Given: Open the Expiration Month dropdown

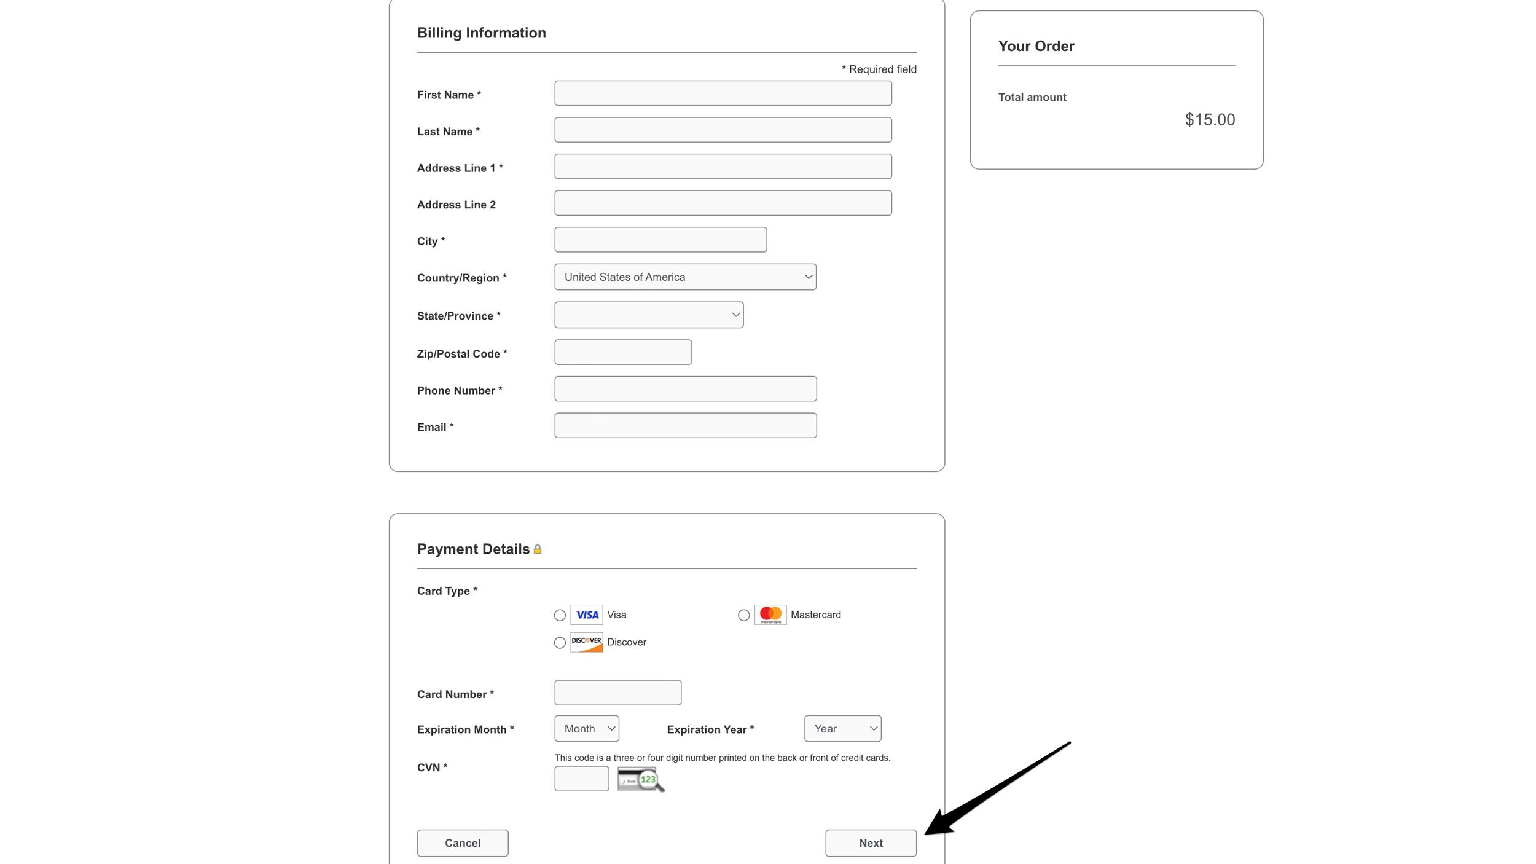Looking at the screenshot, I should (586, 728).
